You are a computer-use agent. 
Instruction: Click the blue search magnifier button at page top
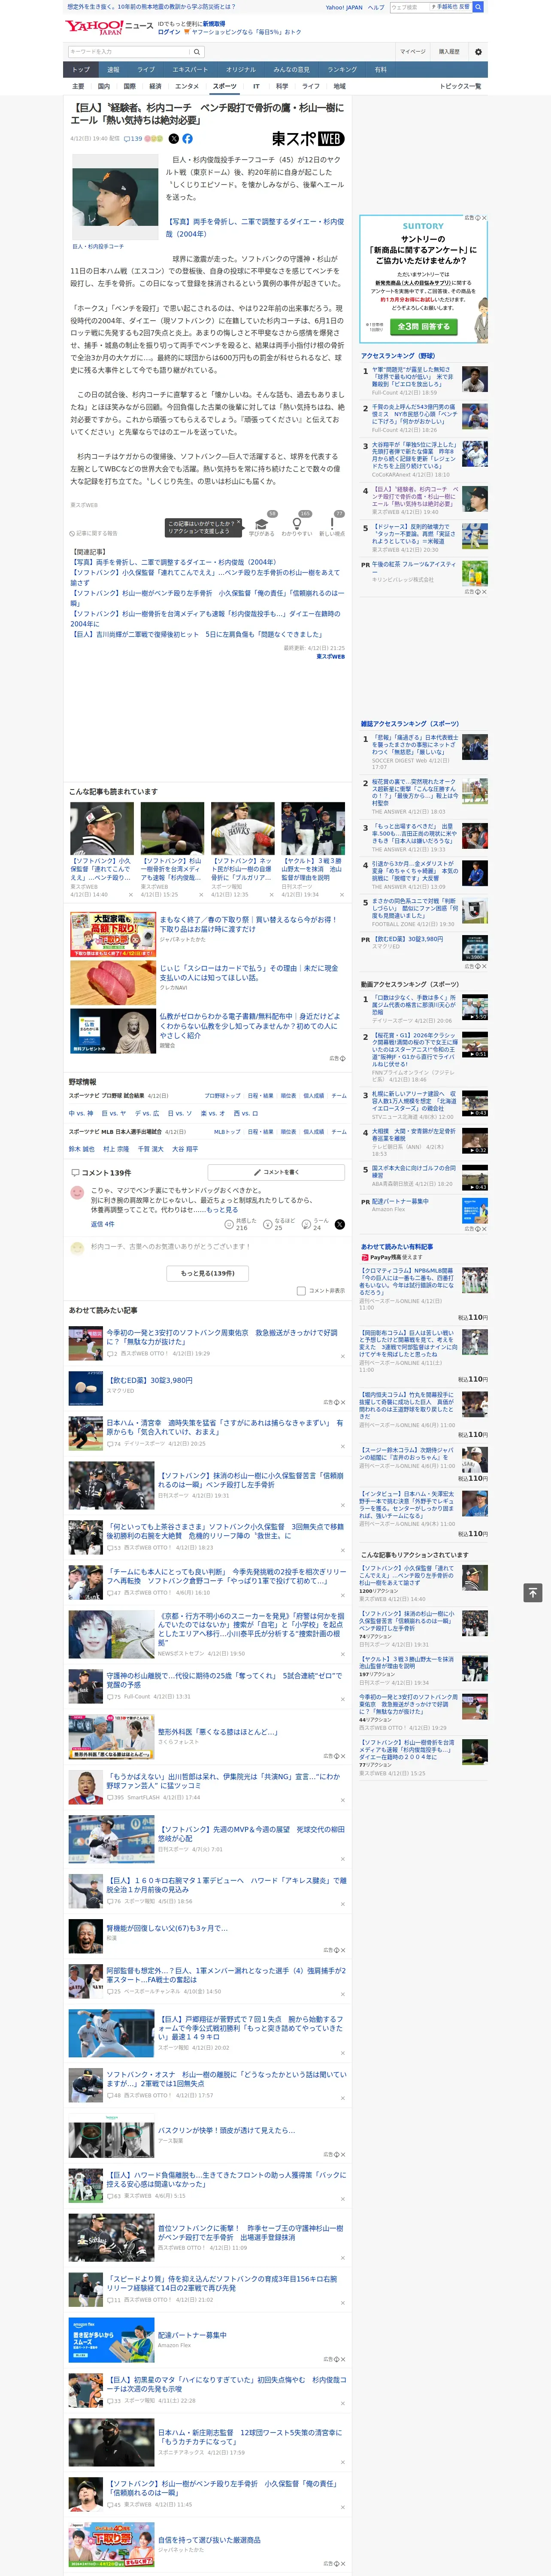pyautogui.click(x=478, y=7)
